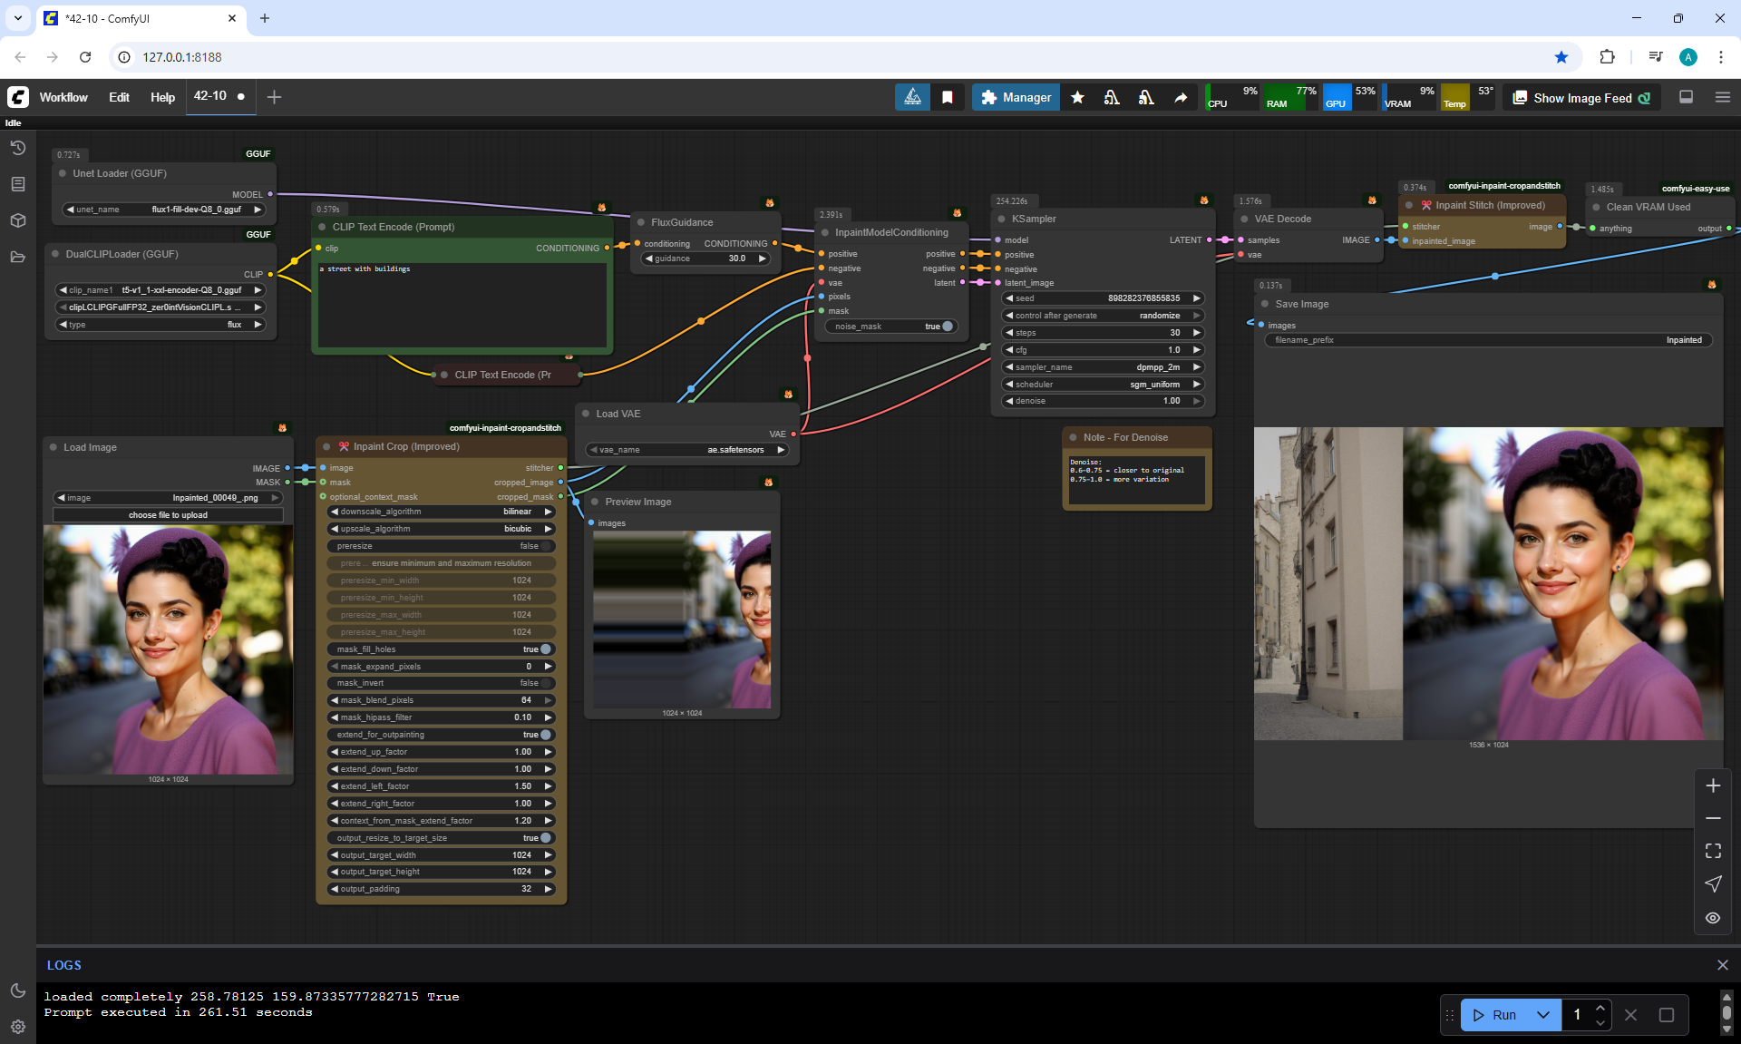Click the star favorites icon beside Manager
This screenshot has width=1741, height=1044.
1077,97
